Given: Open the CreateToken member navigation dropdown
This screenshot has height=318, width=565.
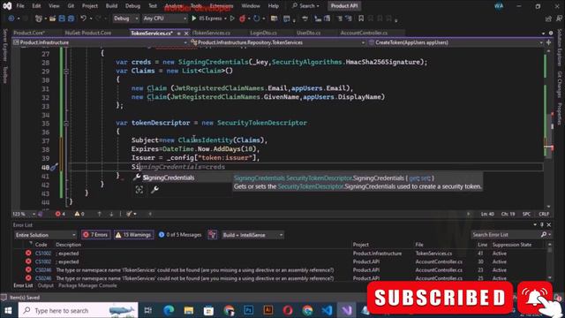Looking at the screenshot, I should click(456, 42).
